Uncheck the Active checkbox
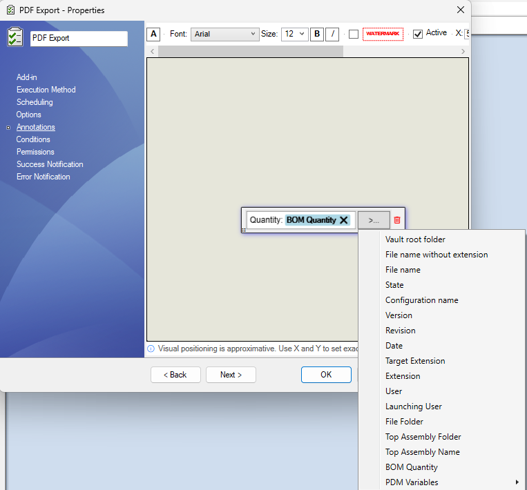 pos(418,34)
